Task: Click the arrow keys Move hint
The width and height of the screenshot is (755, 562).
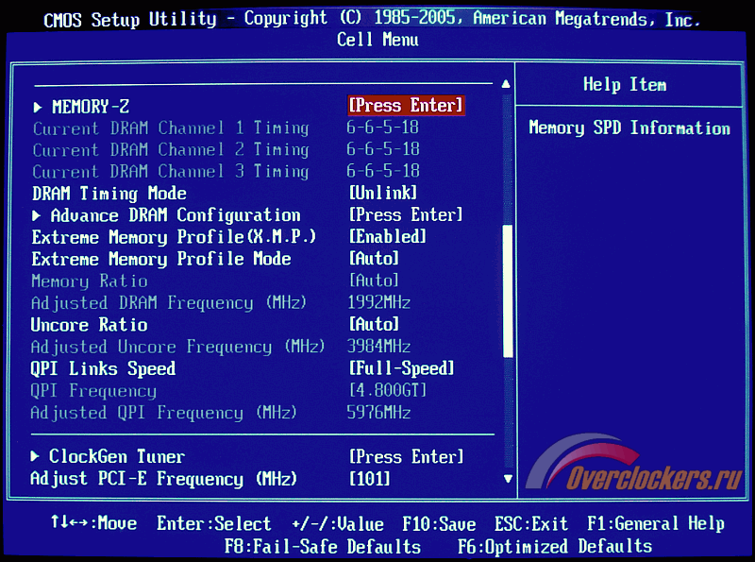Action: pyautogui.click(x=93, y=523)
